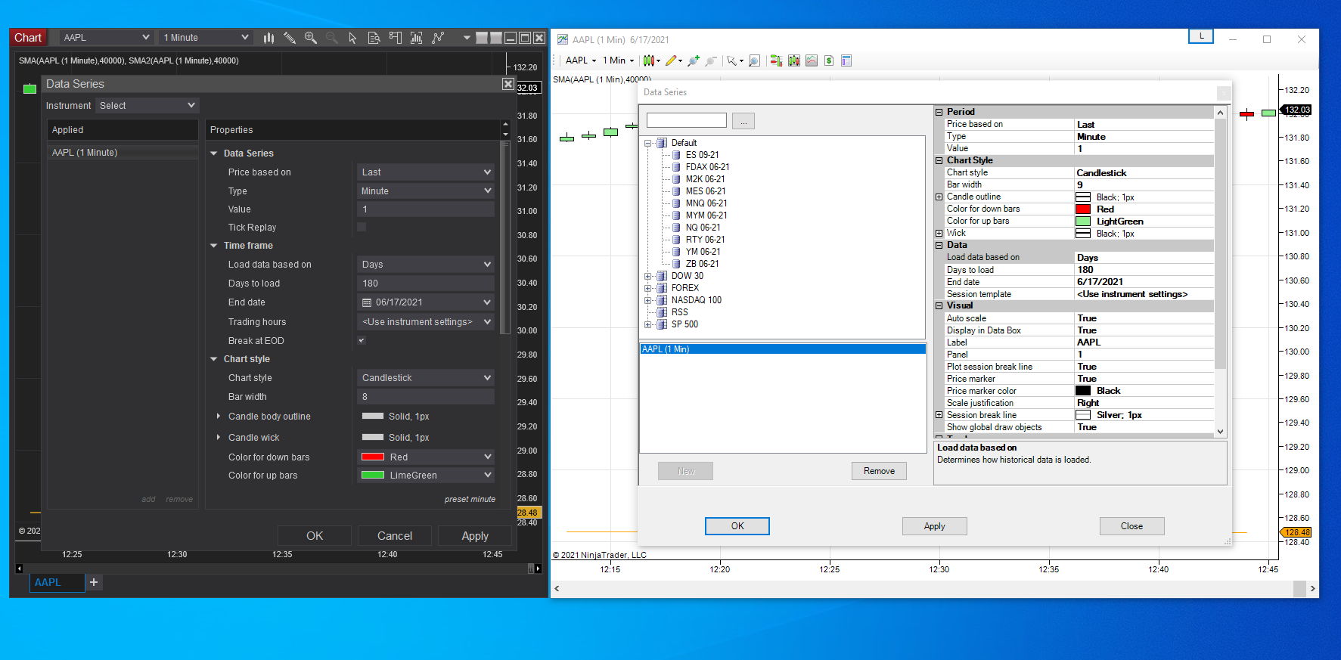Image resolution: width=1341 pixels, height=660 pixels.
Task: Click the Days to load field showing 180
Action: (425, 284)
